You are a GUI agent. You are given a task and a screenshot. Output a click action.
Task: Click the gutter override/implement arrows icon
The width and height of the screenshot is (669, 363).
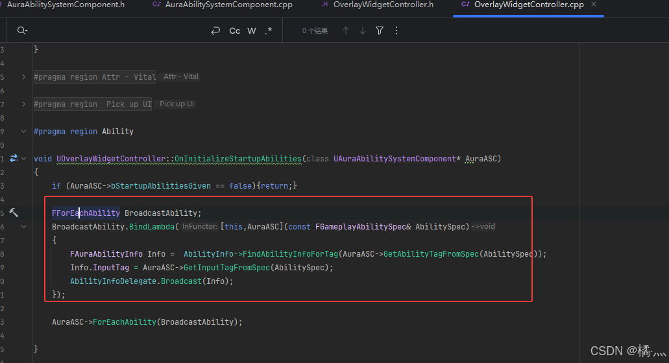pyautogui.click(x=14, y=158)
